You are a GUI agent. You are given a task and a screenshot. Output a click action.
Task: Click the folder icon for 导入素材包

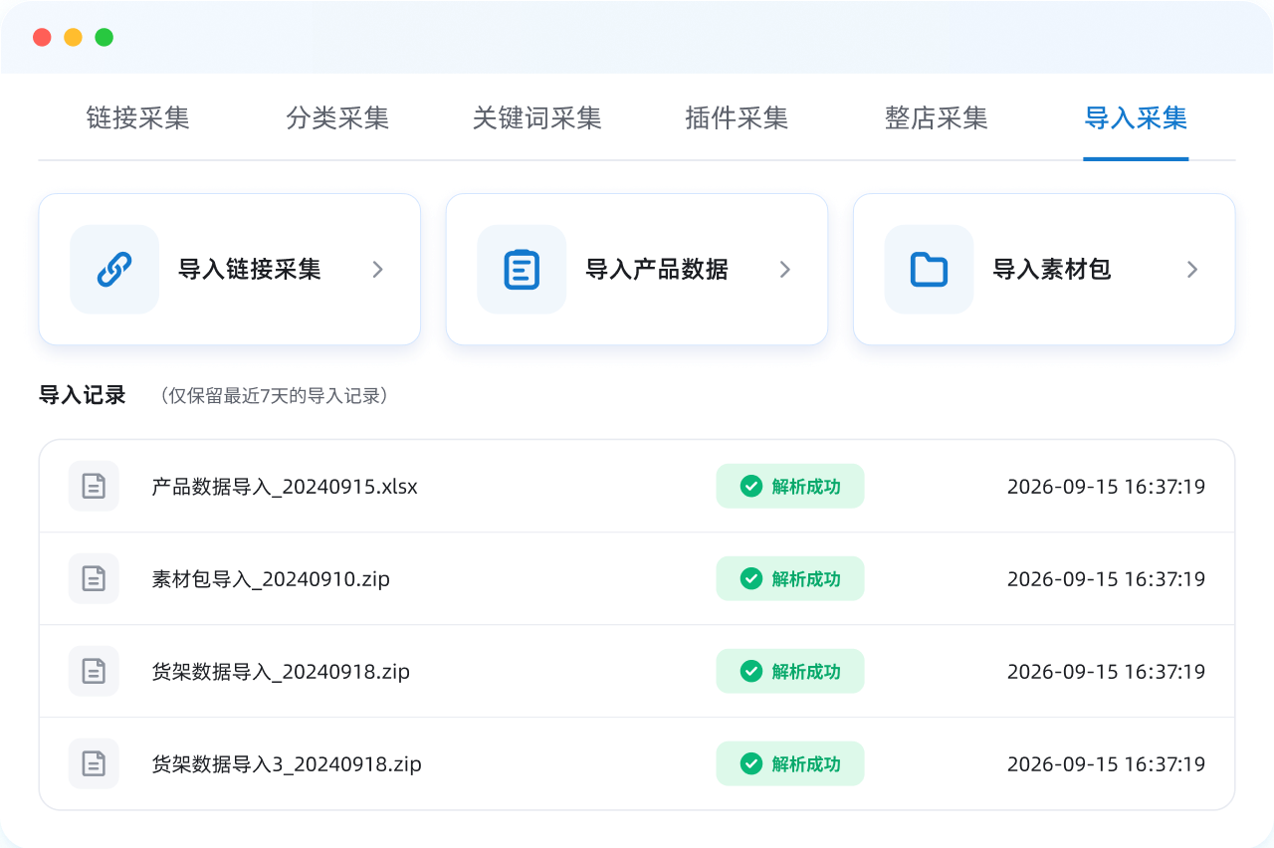click(929, 270)
